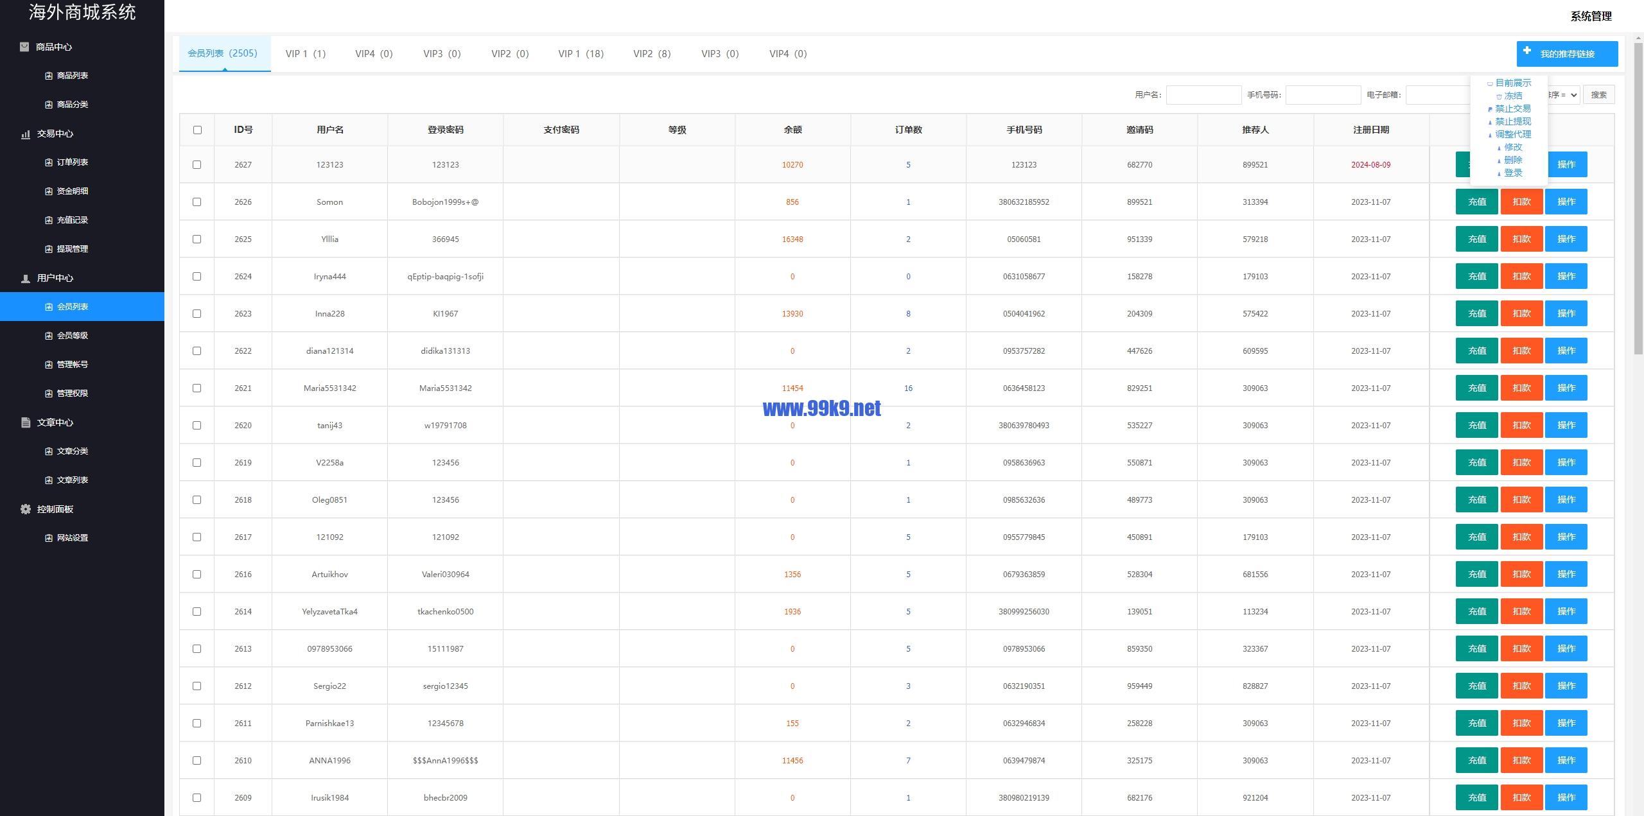Click 系统管理 at top right
This screenshot has height=816, width=1644.
pyautogui.click(x=1591, y=16)
